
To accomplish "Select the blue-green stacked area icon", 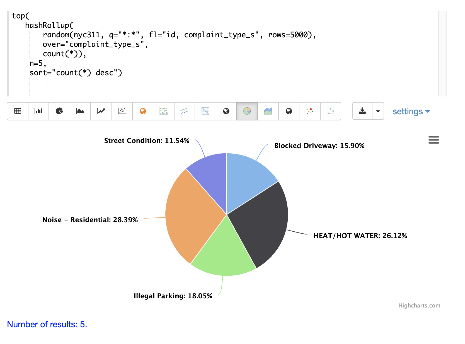I will click(268, 111).
